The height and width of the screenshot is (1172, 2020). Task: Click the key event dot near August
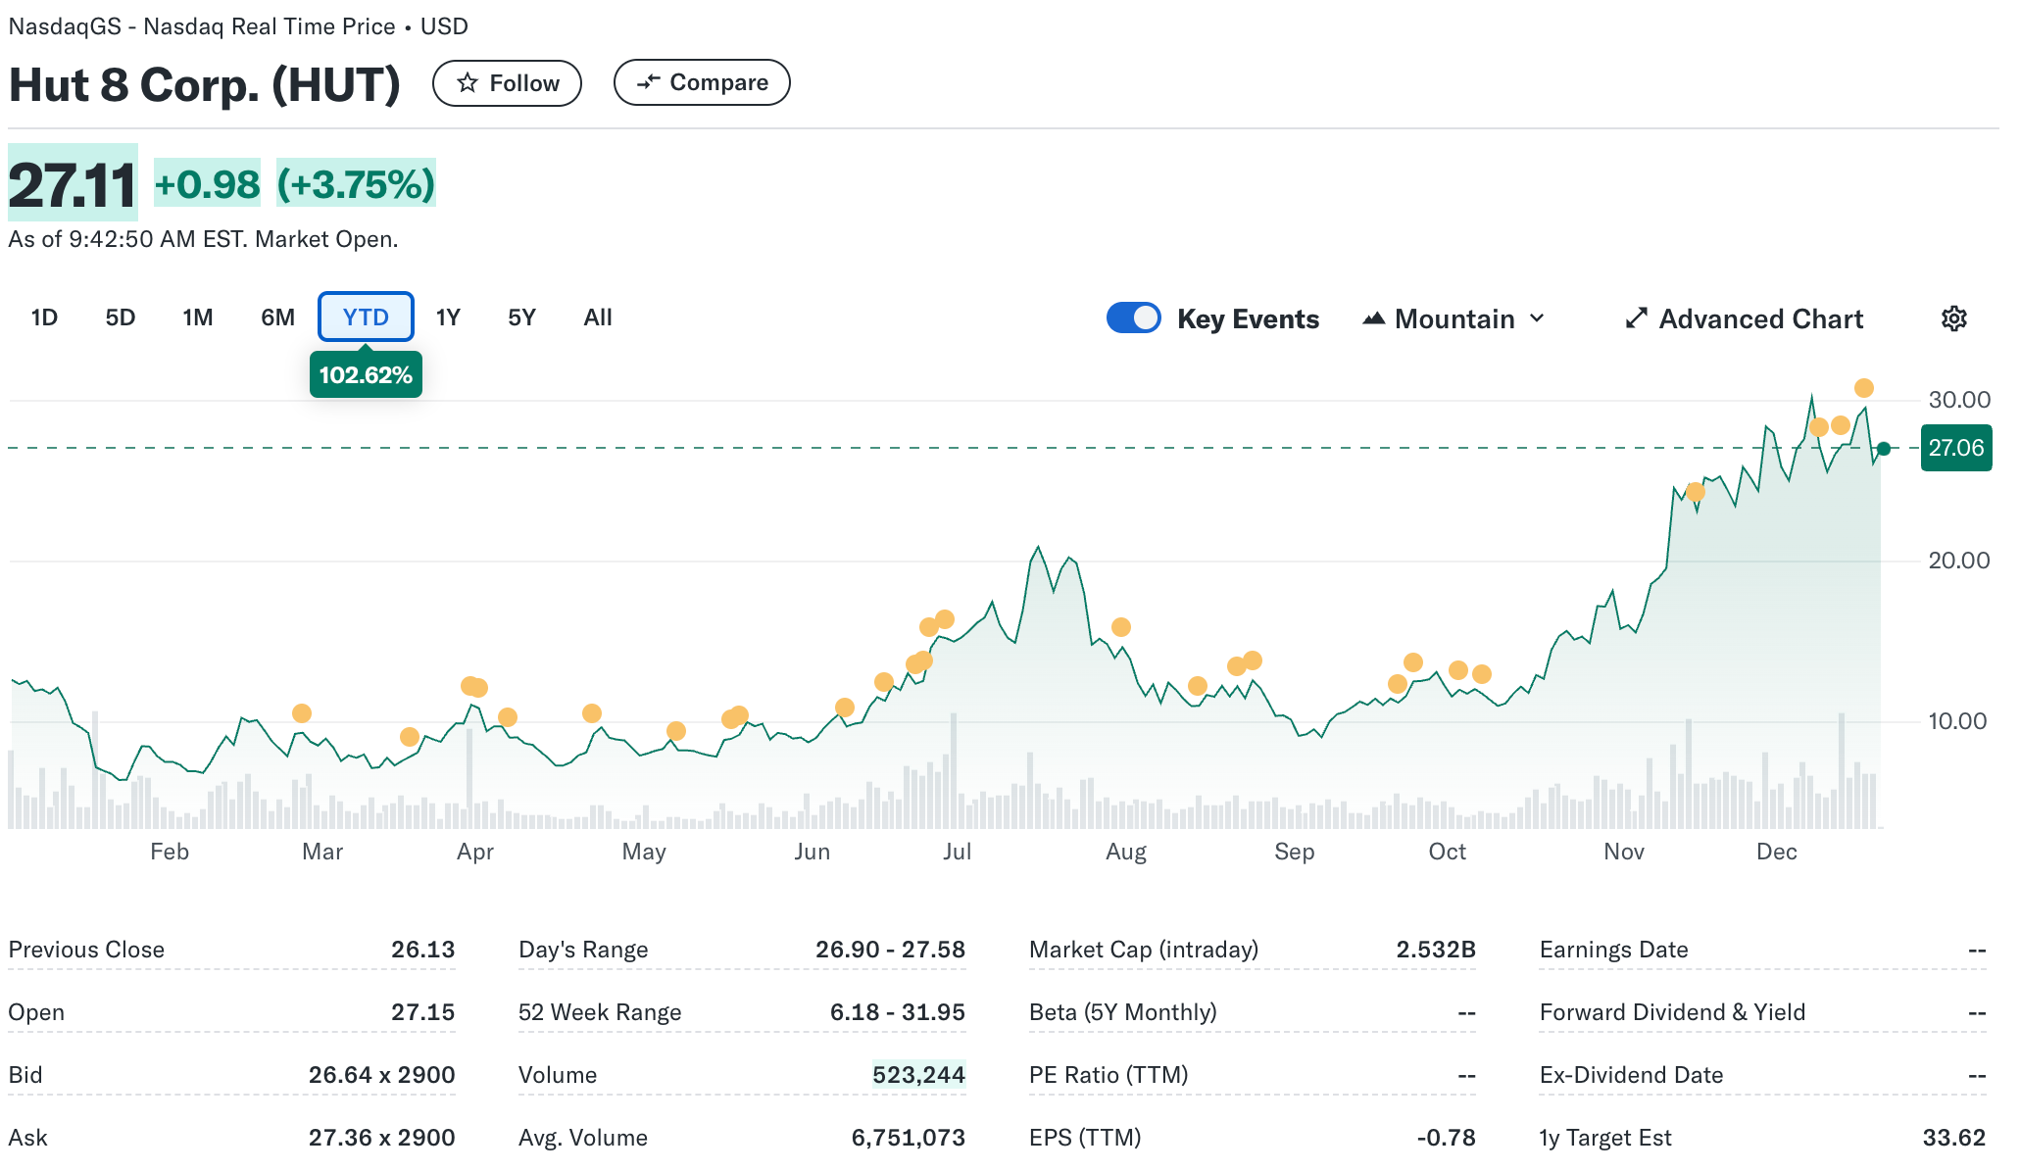[1120, 627]
